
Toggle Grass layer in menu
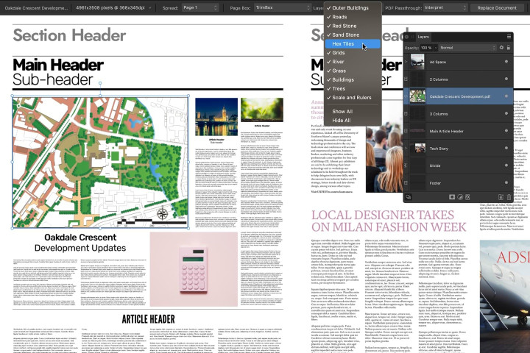[x=353, y=71]
